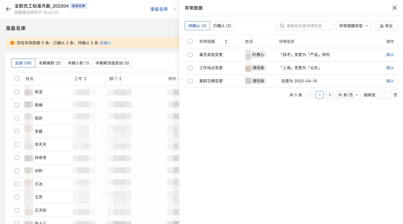Toggle select-all checkbox in 异常数据 table header
This screenshot has height=224, width=403.
190,41
